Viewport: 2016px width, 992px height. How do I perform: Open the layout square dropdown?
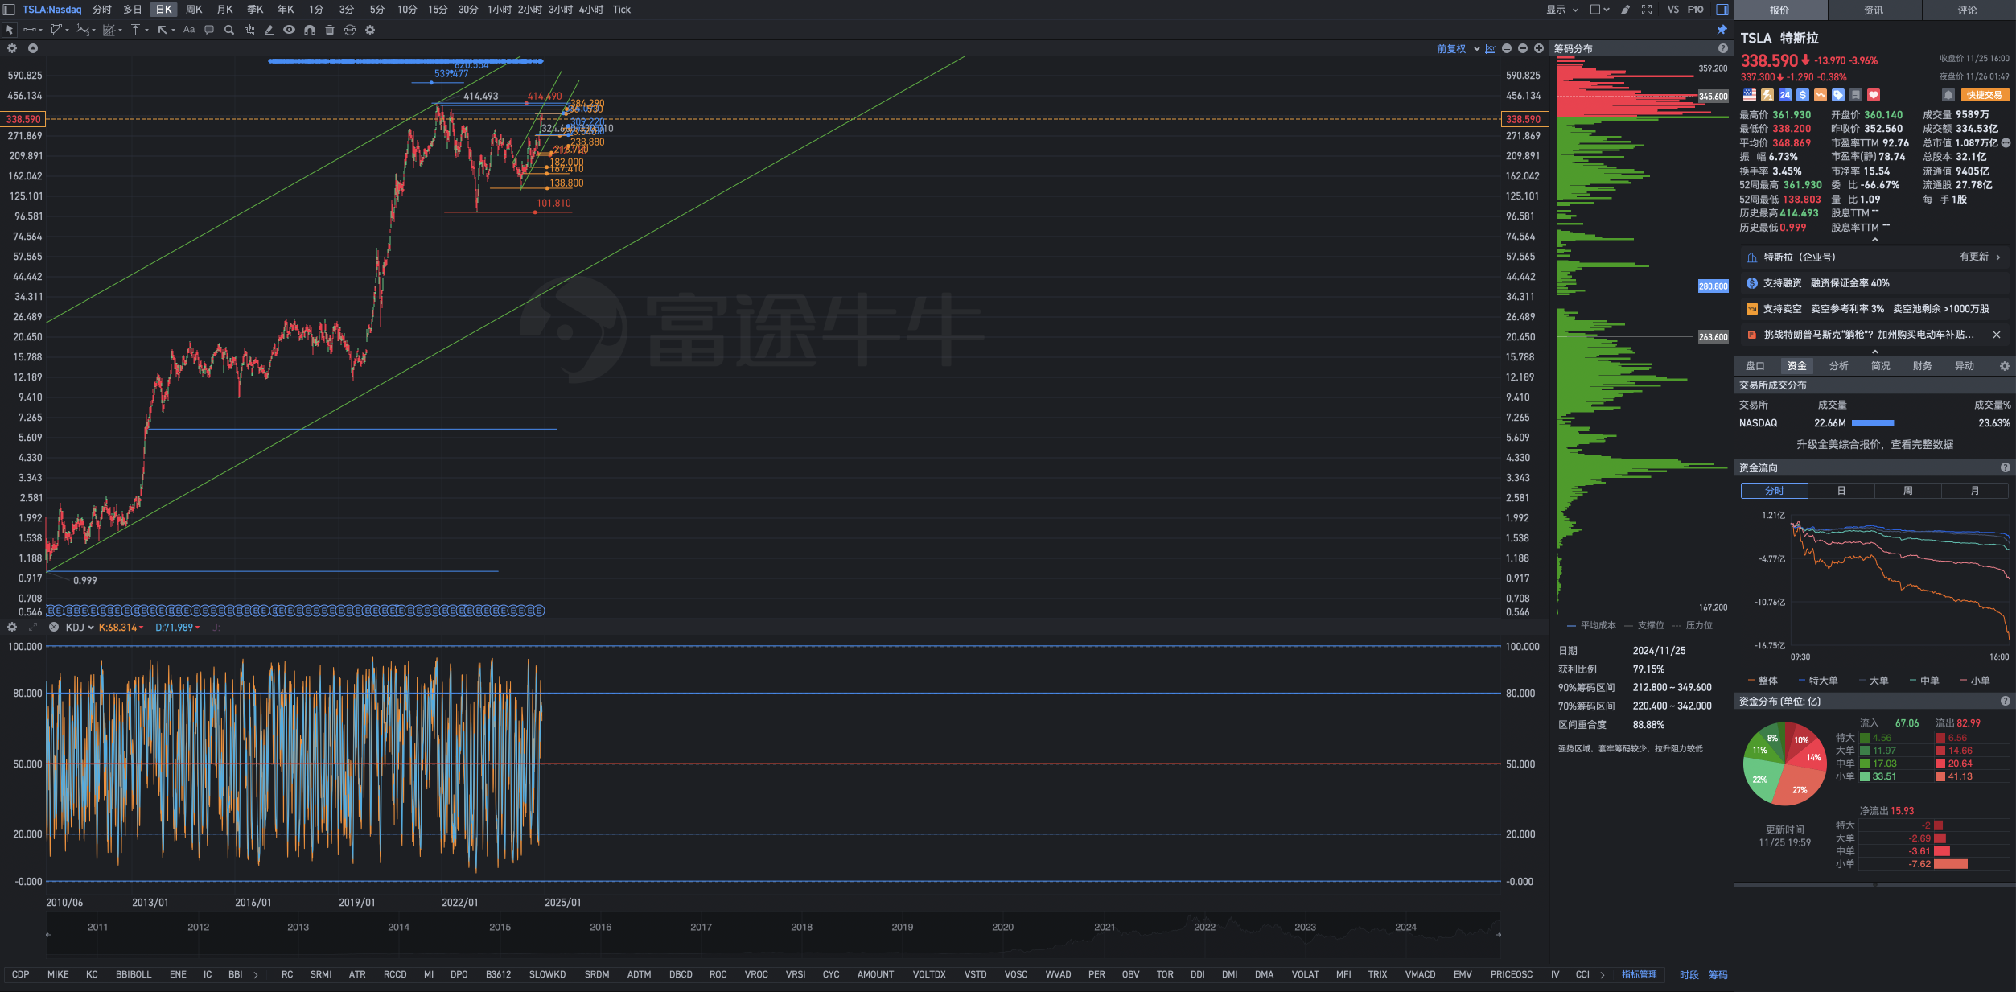tap(1599, 10)
